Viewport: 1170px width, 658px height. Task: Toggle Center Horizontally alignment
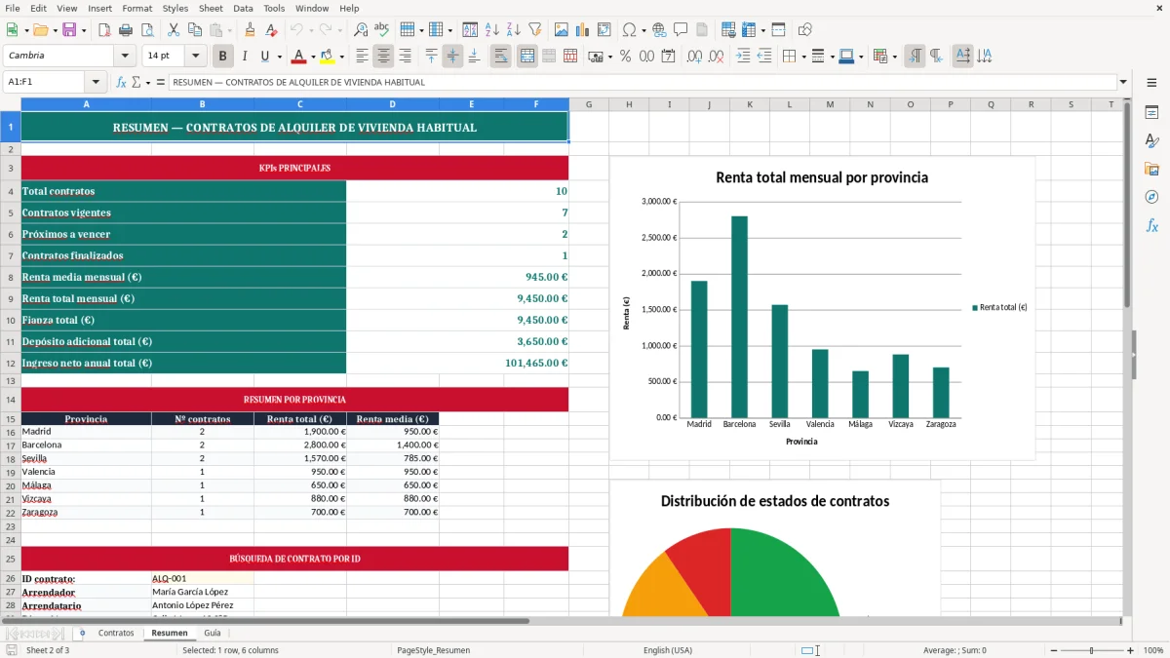click(383, 57)
